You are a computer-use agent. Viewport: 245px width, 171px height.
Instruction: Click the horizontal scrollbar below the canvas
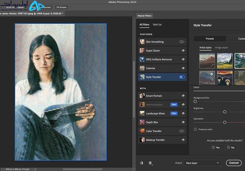pos(83,169)
